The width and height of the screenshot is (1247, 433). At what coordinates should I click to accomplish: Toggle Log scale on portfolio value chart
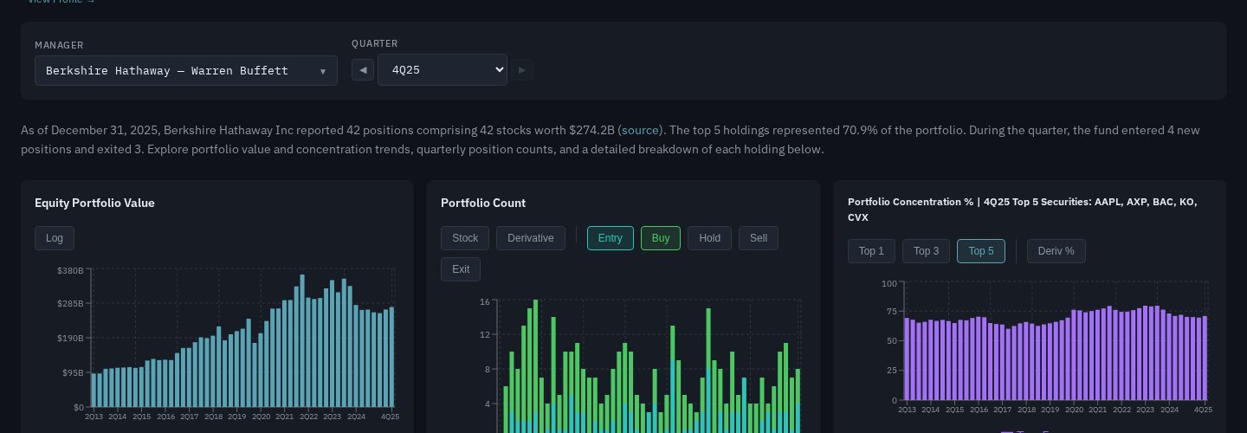pyautogui.click(x=55, y=238)
